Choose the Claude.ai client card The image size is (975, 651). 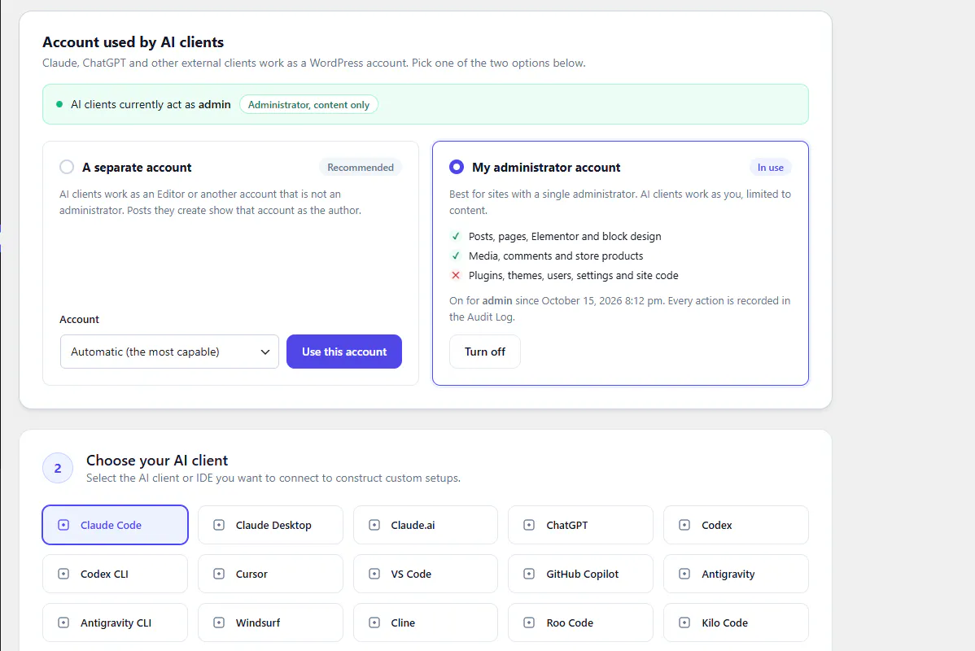426,525
